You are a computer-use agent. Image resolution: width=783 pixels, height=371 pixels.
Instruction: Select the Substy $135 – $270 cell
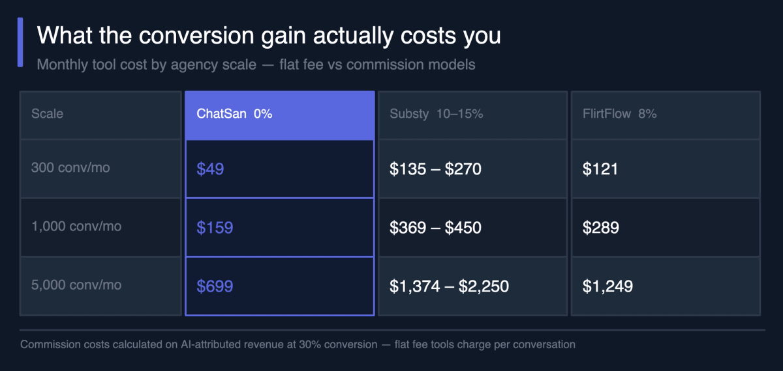(x=473, y=169)
